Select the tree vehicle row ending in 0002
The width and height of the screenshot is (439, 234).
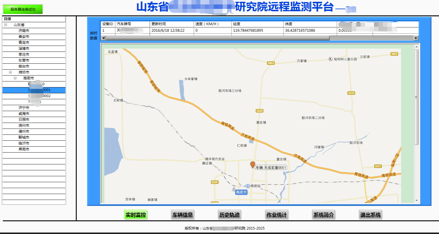point(34,96)
